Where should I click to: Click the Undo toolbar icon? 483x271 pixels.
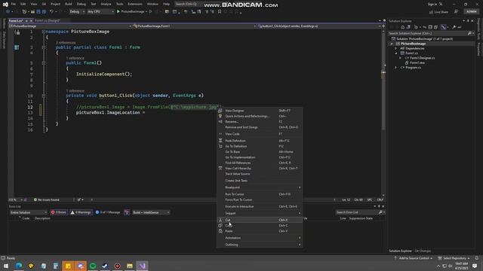point(51,12)
